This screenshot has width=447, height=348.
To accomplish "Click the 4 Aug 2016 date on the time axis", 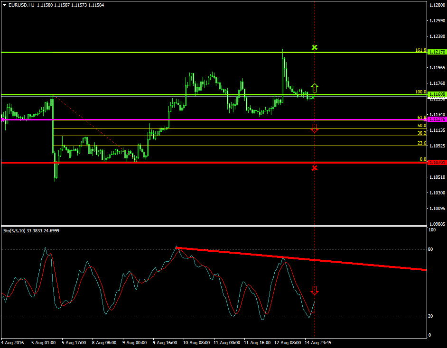I will 12,342.
